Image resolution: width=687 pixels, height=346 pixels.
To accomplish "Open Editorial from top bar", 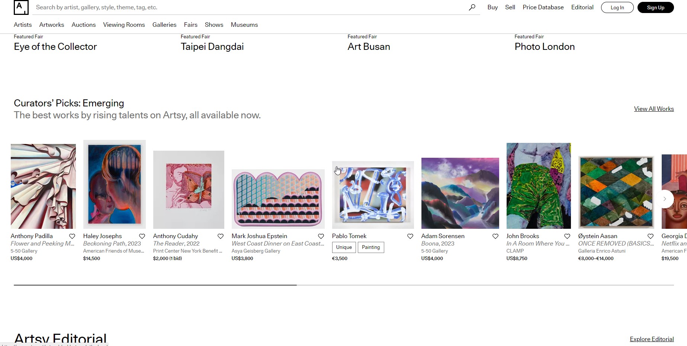I will point(582,7).
